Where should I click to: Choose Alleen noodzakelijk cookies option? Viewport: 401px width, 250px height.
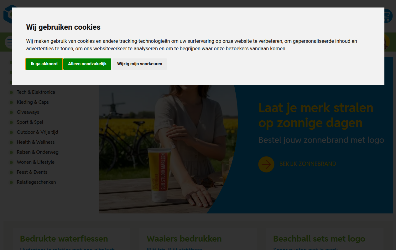[87, 64]
